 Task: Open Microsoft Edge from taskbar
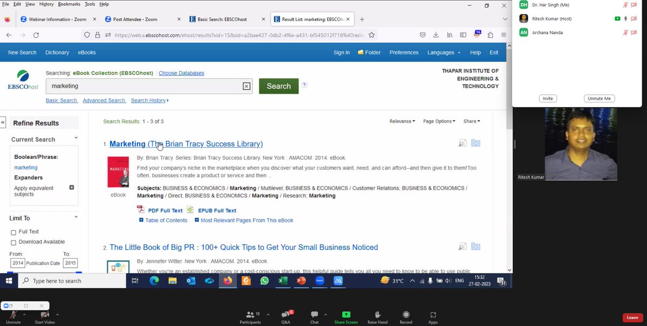154,281
